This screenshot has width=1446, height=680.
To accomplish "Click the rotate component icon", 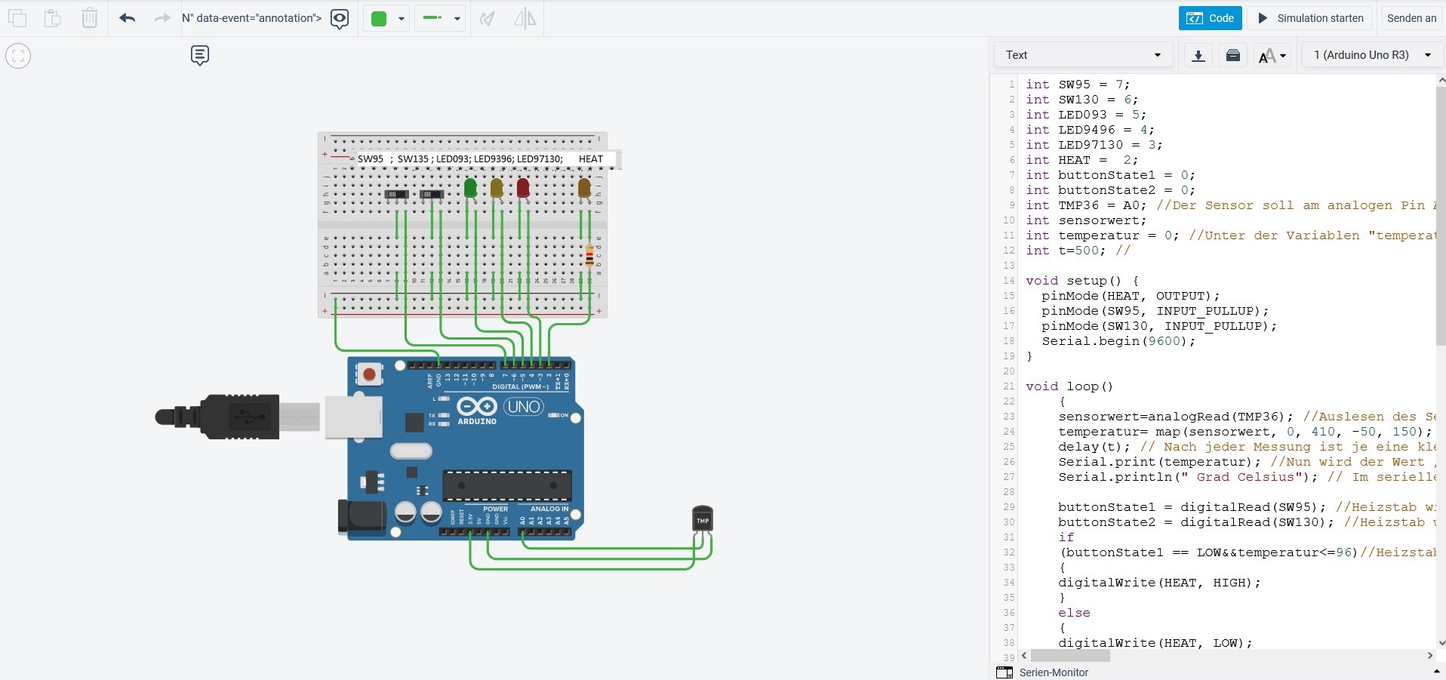I will 488,18.
